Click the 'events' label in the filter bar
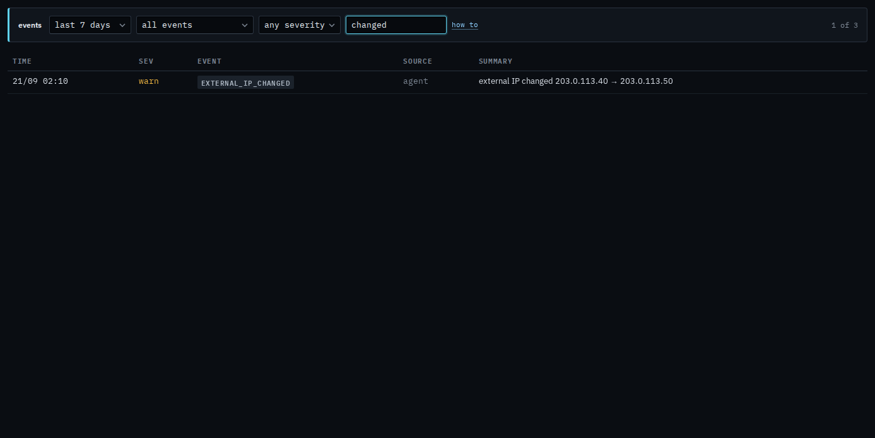Image resolution: width=875 pixels, height=438 pixels. coord(30,25)
